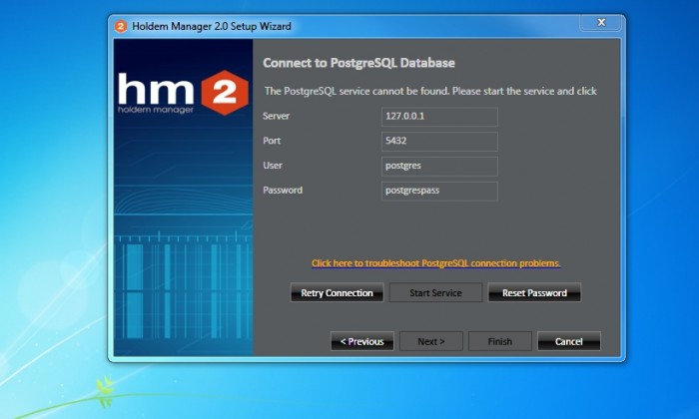Click the Port input field
The width and height of the screenshot is (699, 419).
click(439, 141)
